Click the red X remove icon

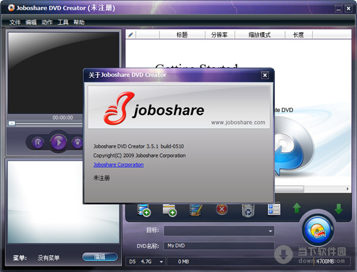click(x=222, y=210)
